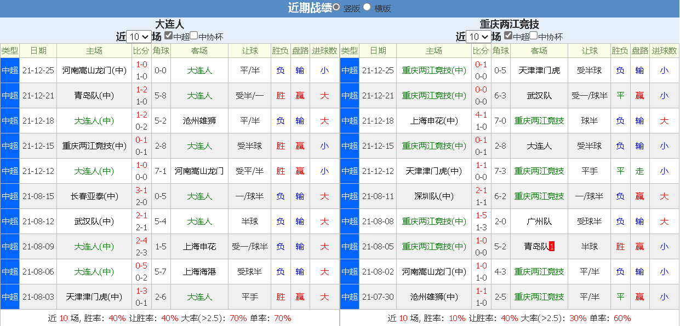Click 重庆两江竞技 summary stats row at bottom

(x=510, y=318)
